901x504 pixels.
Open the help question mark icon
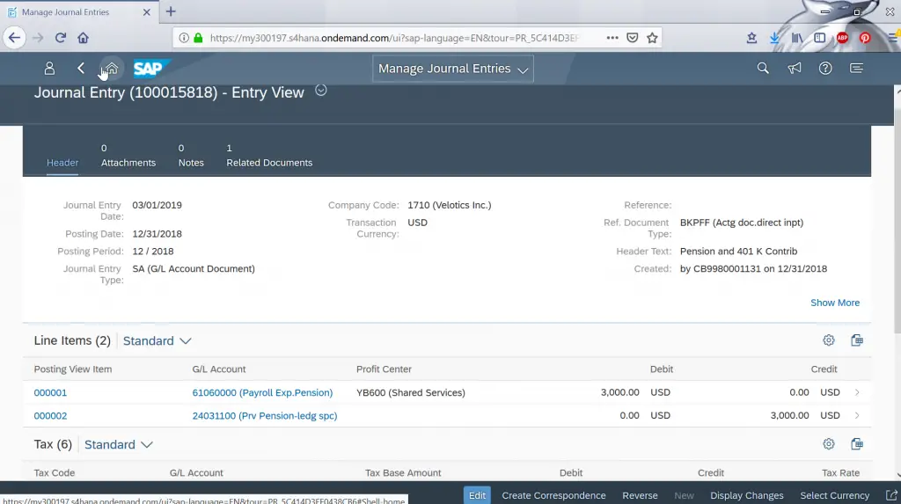click(x=825, y=69)
